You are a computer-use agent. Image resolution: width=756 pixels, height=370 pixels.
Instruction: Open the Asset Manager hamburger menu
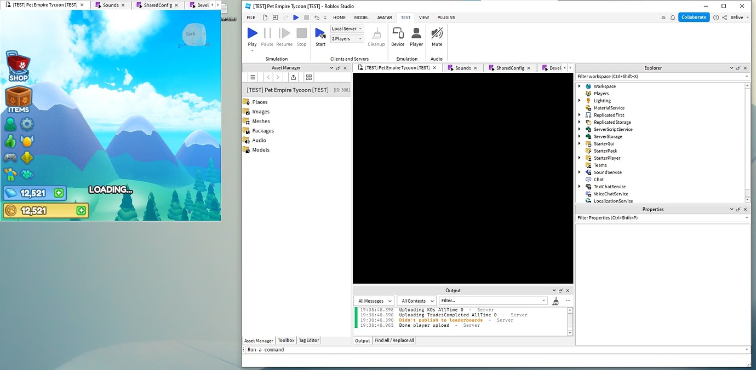(253, 77)
